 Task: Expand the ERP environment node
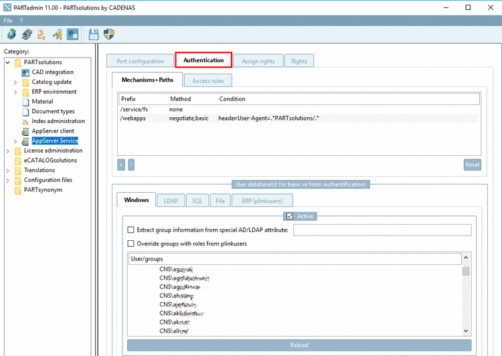click(15, 92)
